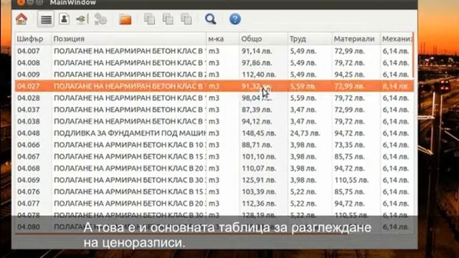Screen dimensions: 459x258
Task: Click ПОДЛИВКА ЗА ФУНДАМЕНТИ ПОД МАШИНИ position
Action: pos(129,133)
